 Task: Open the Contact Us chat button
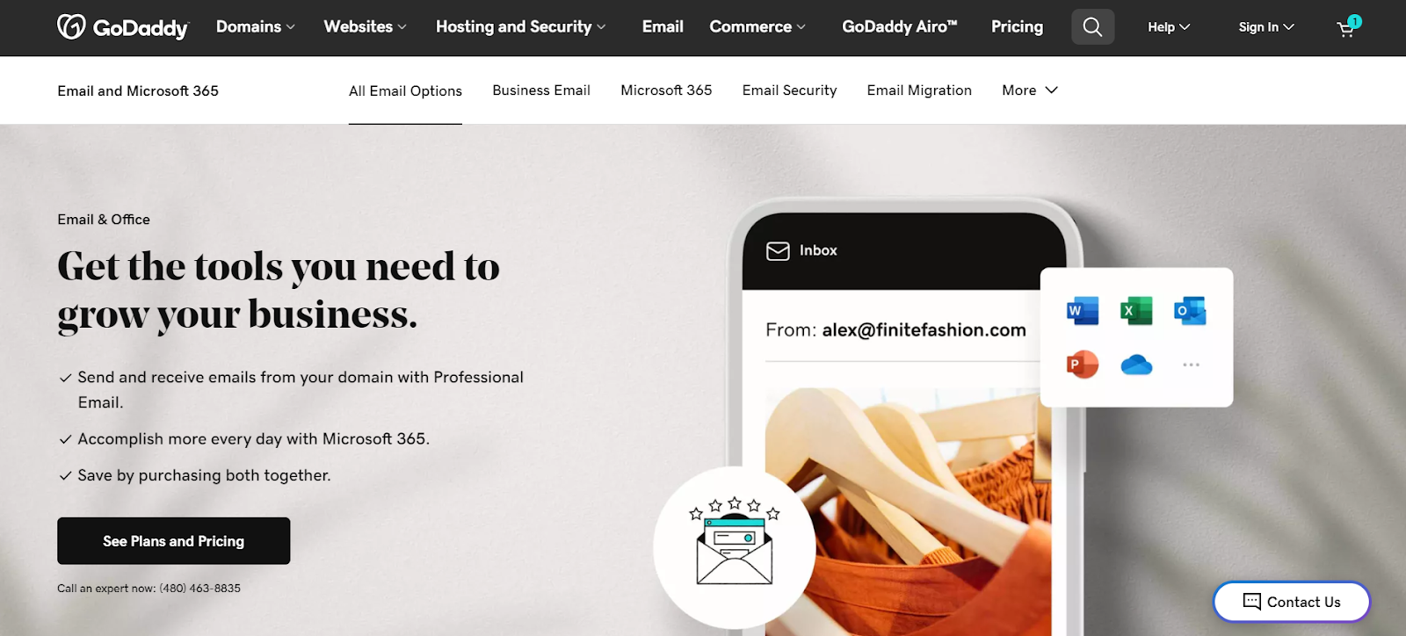(1292, 602)
